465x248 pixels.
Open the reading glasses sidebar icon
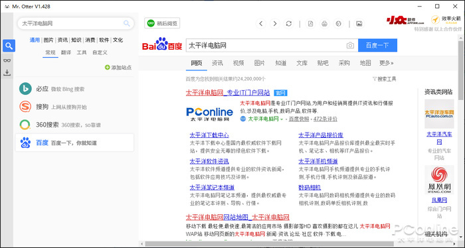(7, 60)
